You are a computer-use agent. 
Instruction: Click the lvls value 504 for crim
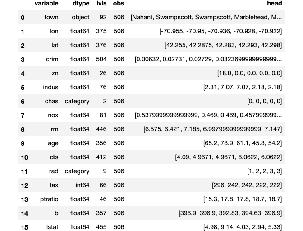point(101,60)
